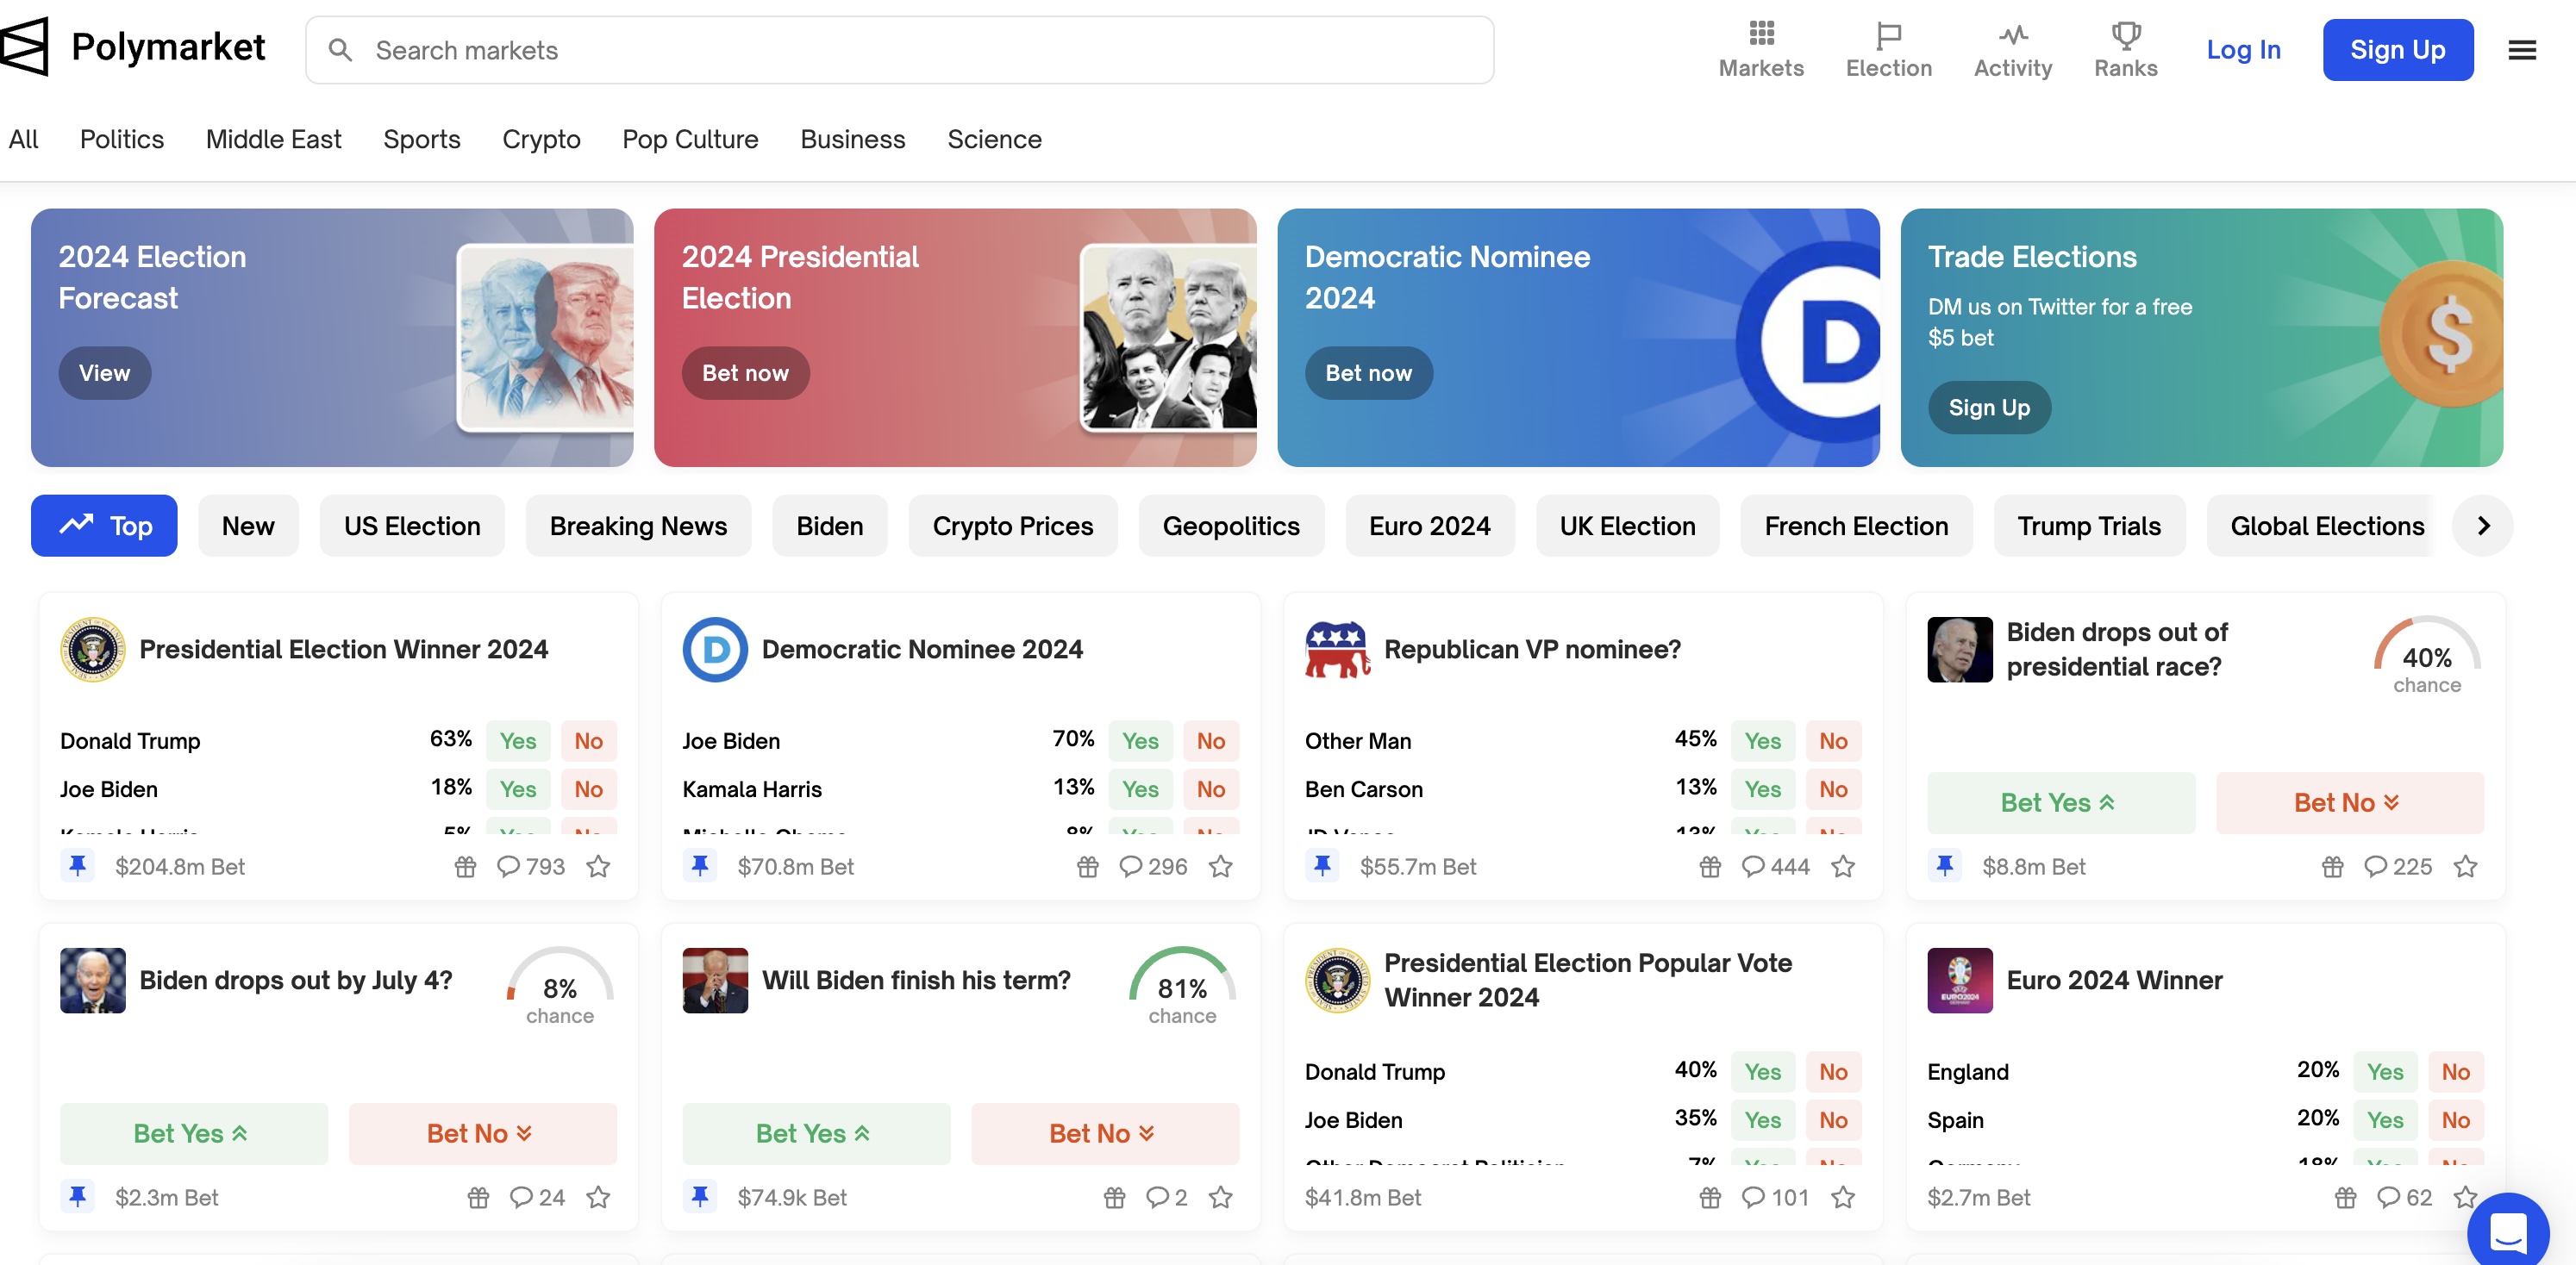Open Will Biden finish his term thumbnail
The image size is (2576, 1265).
(715, 981)
